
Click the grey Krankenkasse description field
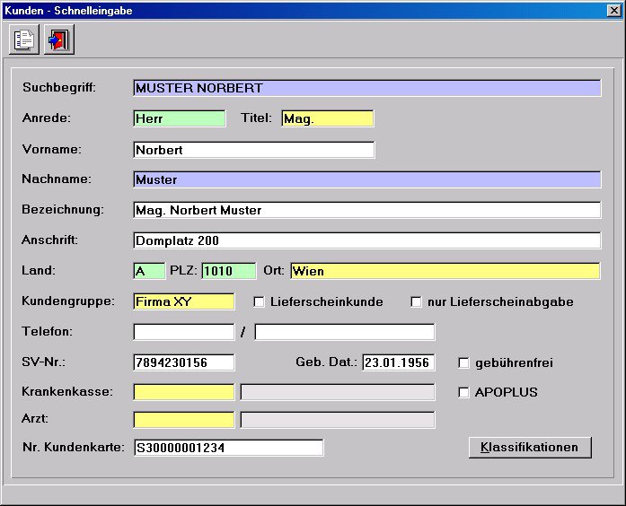pyautogui.click(x=338, y=392)
